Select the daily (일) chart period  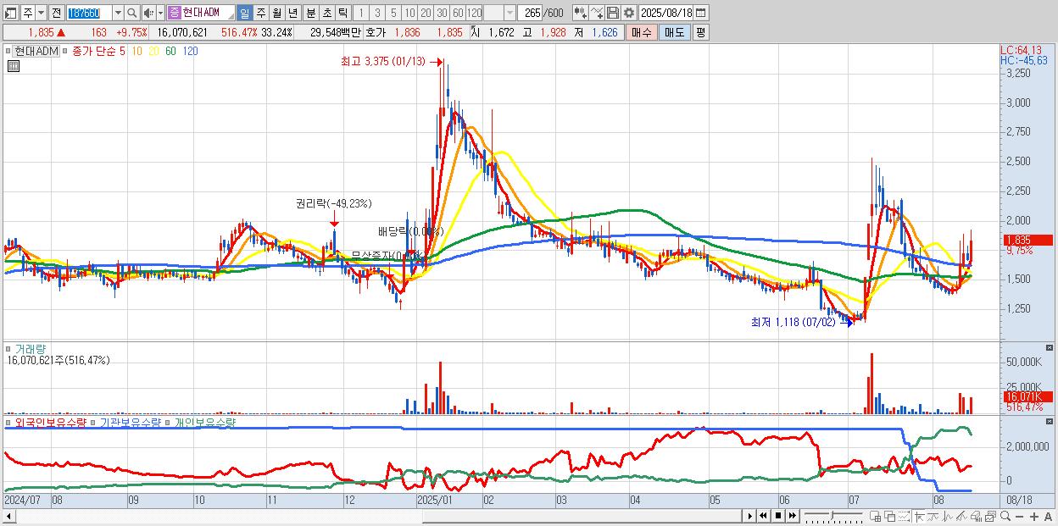point(244,13)
